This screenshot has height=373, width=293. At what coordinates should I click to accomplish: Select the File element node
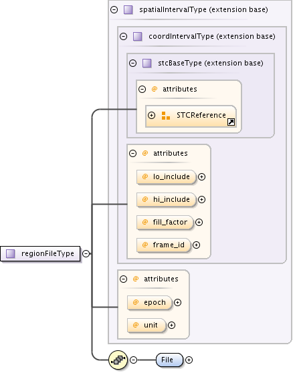click(169, 360)
